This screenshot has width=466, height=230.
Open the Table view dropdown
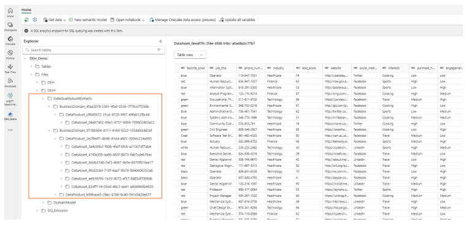(x=190, y=55)
